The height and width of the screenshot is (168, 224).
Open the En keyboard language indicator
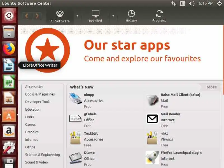[183, 3]
